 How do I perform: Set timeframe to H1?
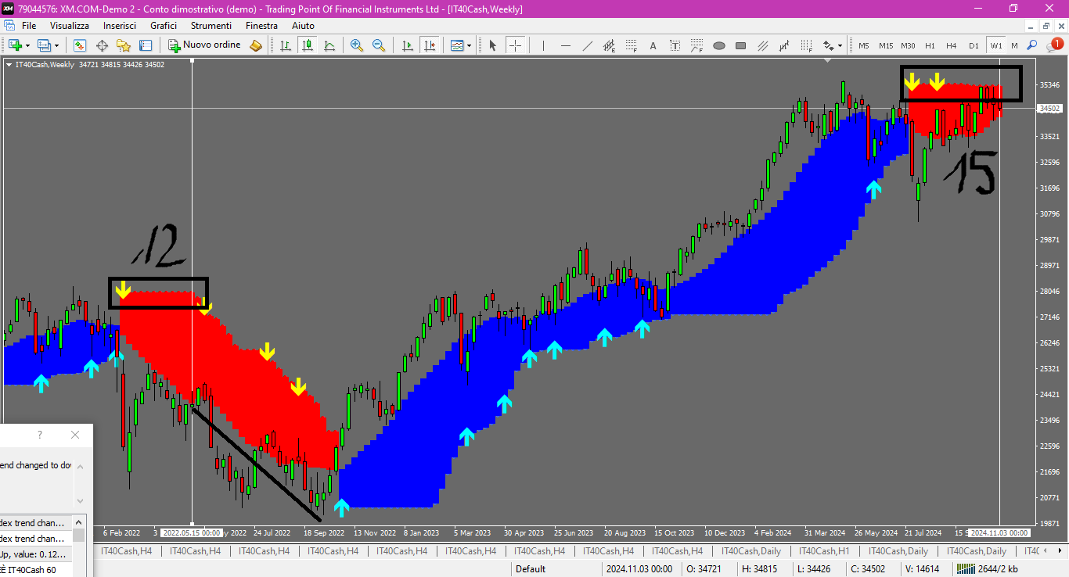[x=930, y=45]
